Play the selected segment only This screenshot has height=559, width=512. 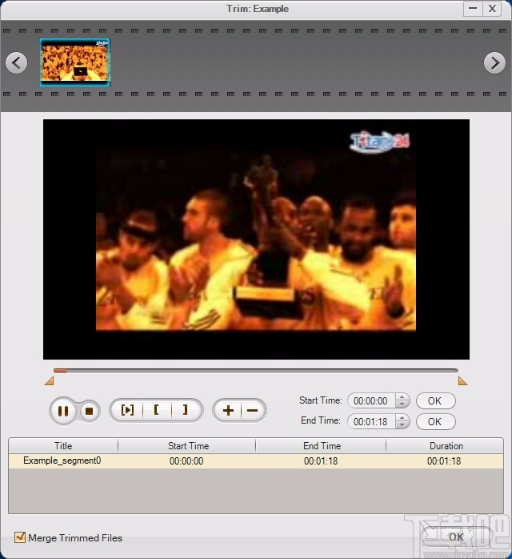click(x=127, y=410)
